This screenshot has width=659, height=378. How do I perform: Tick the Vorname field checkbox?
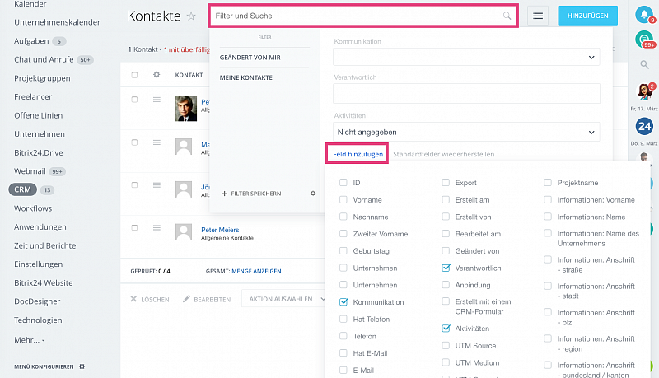344,200
